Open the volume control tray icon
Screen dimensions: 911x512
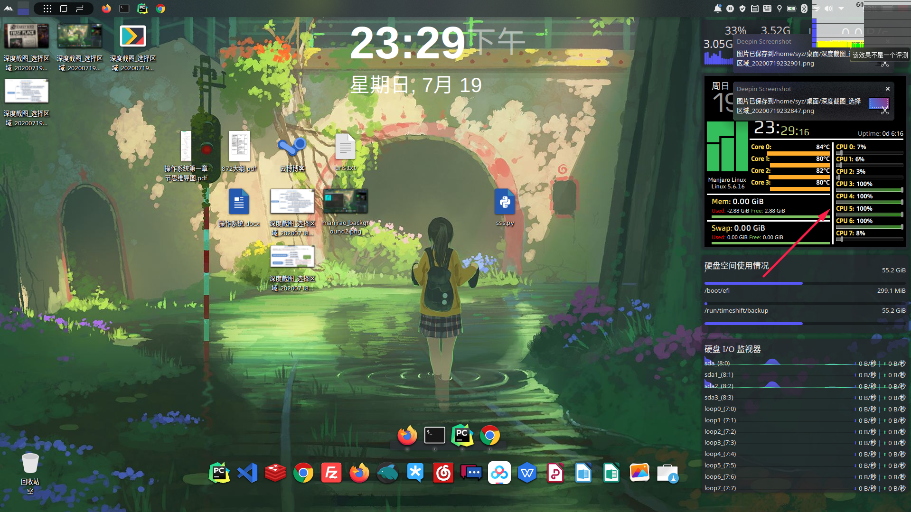828,9
